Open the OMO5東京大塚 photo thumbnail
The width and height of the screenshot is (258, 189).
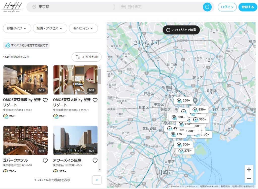(x=75, y=80)
